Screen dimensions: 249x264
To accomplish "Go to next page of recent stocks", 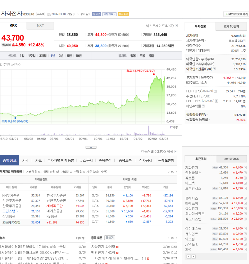I will (194, 256).
